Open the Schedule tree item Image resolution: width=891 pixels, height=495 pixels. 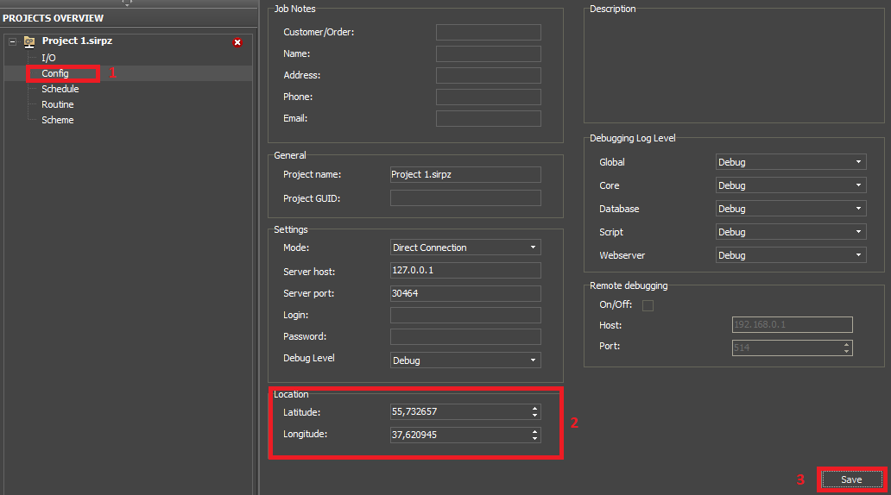tap(60, 89)
